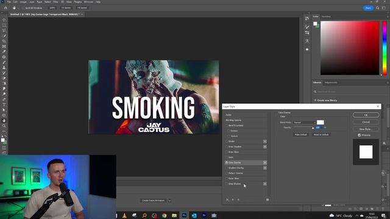Viewport: 390px width, 219px height.
Task: Select the Zoom magnifier tool
Action: pyautogui.click(x=4, y=126)
